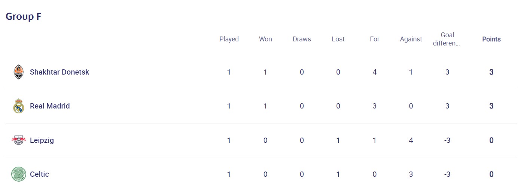Click the Points column header
The width and height of the screenshot is (518, 195).
[x=491, y=39]
